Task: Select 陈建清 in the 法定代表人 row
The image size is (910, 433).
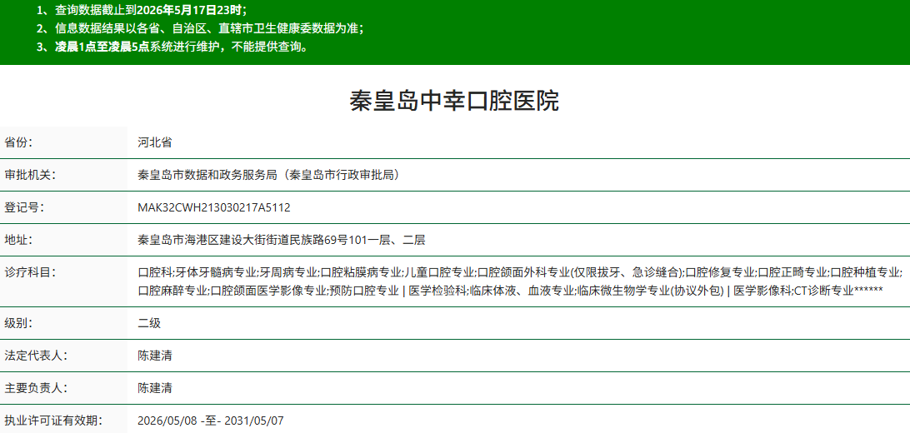Action: tap(154, 356)
